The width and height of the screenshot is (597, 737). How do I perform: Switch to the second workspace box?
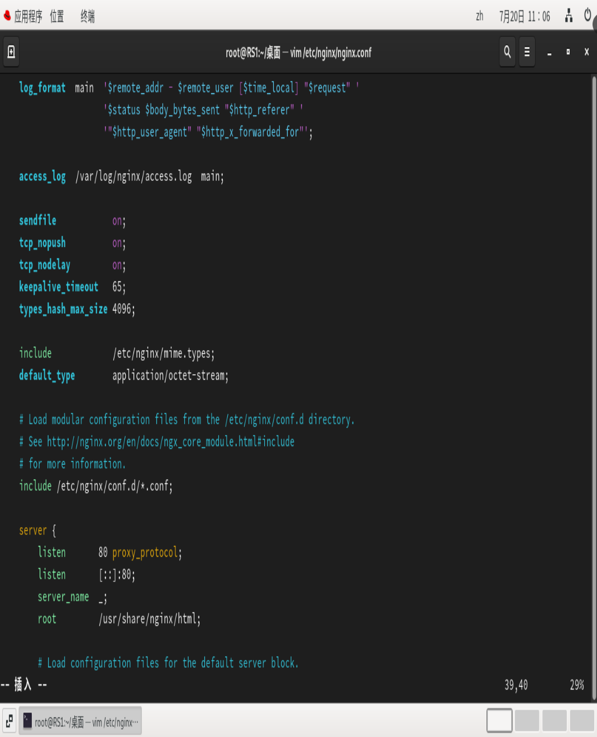(527, 720)
